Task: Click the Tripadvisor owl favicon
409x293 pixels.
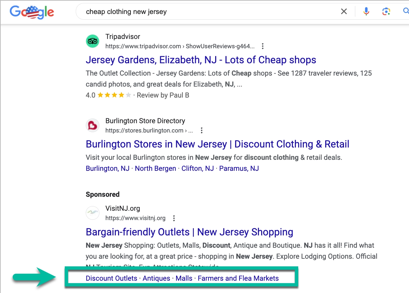Action: click(92, 41)
